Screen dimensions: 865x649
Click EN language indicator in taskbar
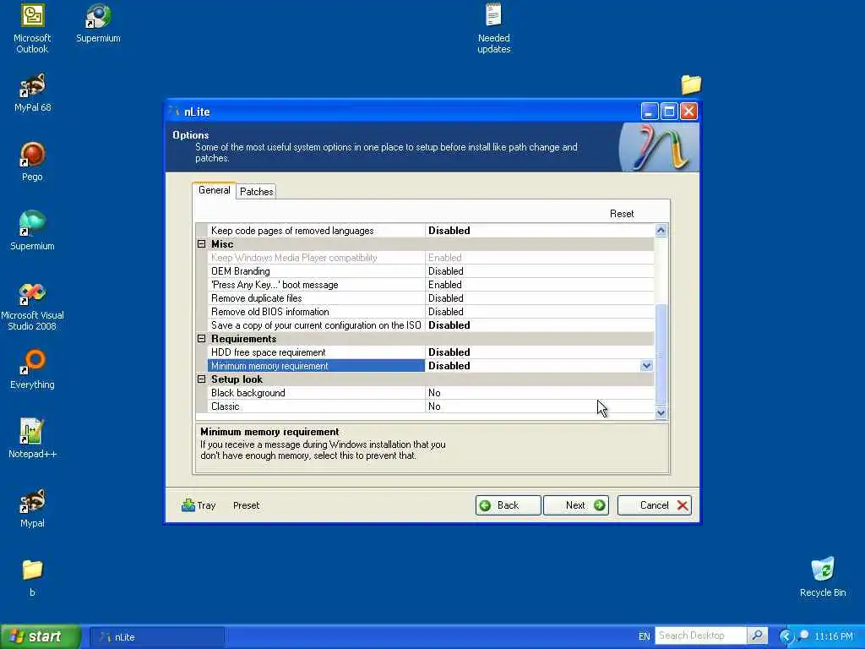point(644,636)
